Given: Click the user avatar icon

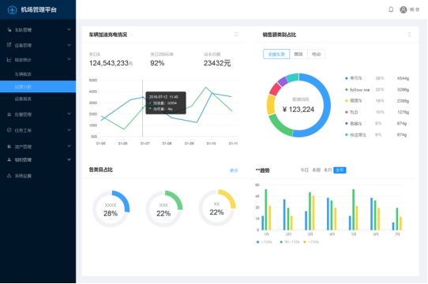Looking at the screenshot, I should [x=404, y=9].
